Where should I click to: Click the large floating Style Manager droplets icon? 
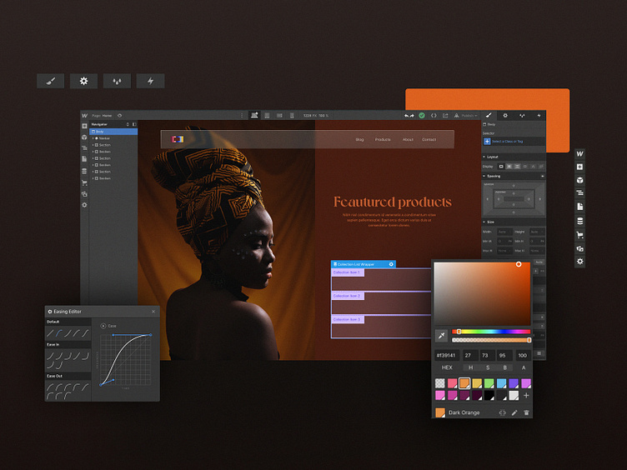(117, 81)
